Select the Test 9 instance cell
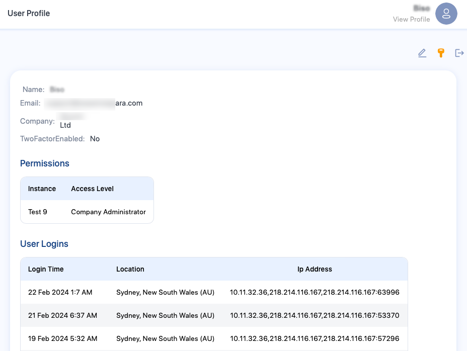Viewport: 467px width, 351px height. pyautogui.click(x=38, y=212)
